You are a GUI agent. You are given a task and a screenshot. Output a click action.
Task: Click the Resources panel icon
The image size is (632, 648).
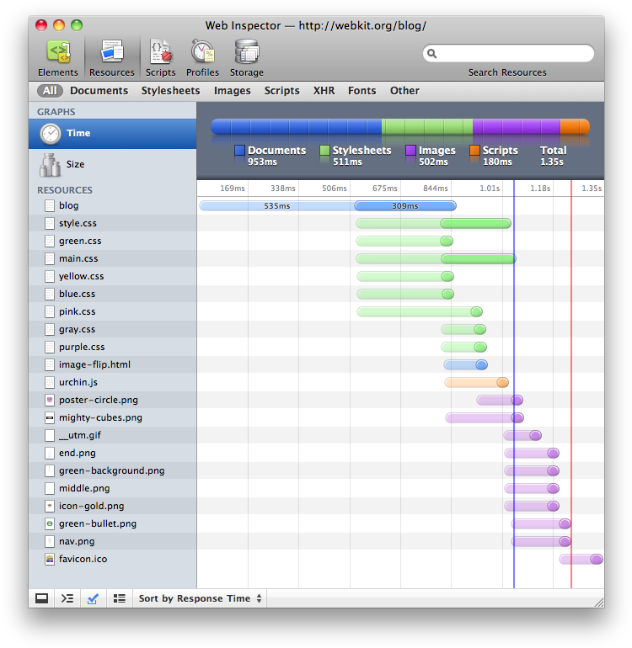[x=112, y=57]
